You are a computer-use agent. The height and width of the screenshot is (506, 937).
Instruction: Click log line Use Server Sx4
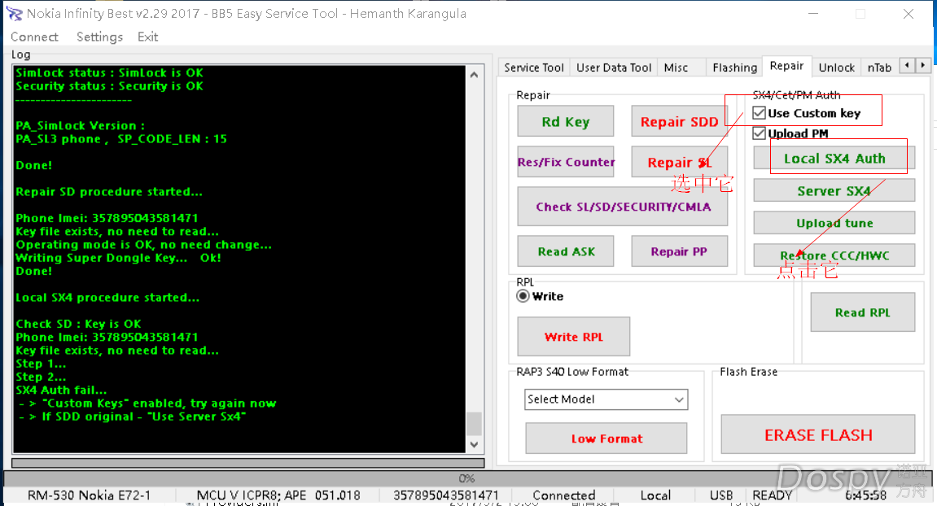tap(132, 417)
